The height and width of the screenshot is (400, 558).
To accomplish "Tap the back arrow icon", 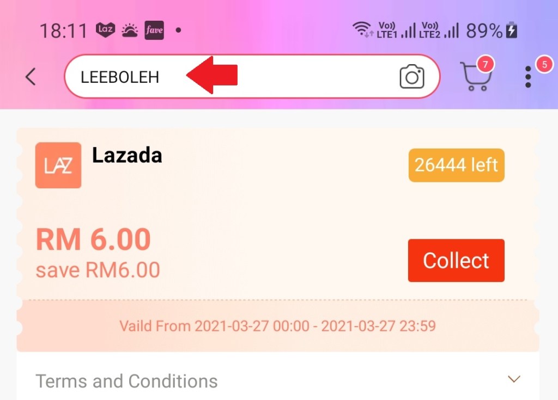I will [x=31, y=76].
